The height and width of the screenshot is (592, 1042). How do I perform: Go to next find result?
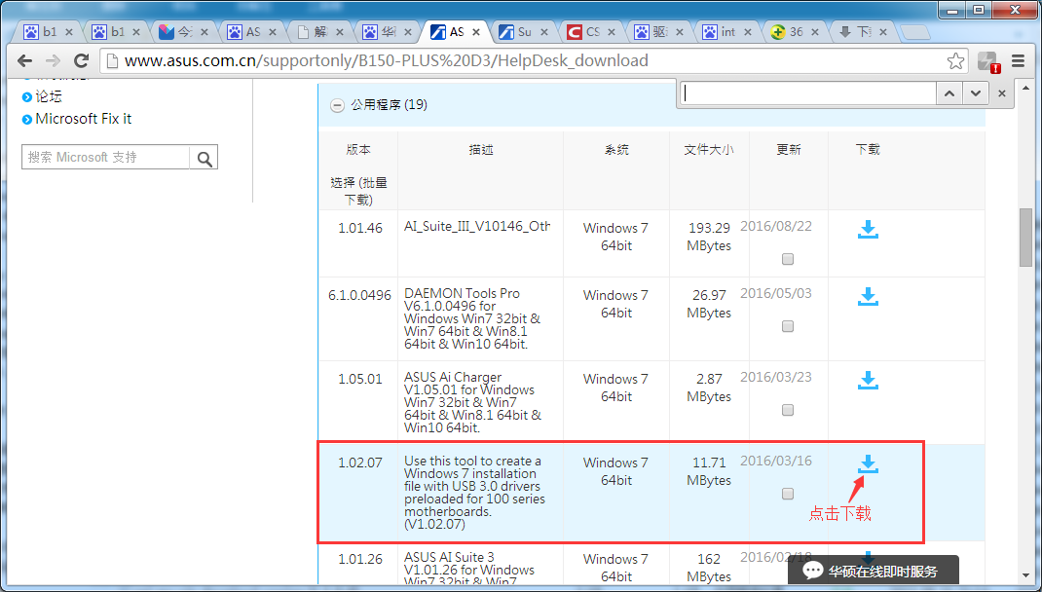975,93
